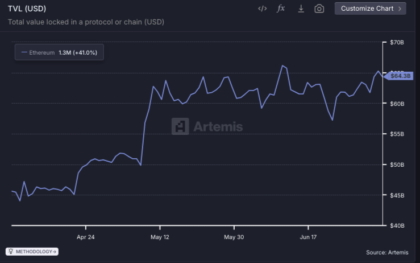Open the Customize Chart panel
The image size is (420, 263).
click(370, 9)
